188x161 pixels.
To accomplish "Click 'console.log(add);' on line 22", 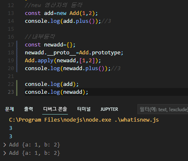I will click(52, 84).
